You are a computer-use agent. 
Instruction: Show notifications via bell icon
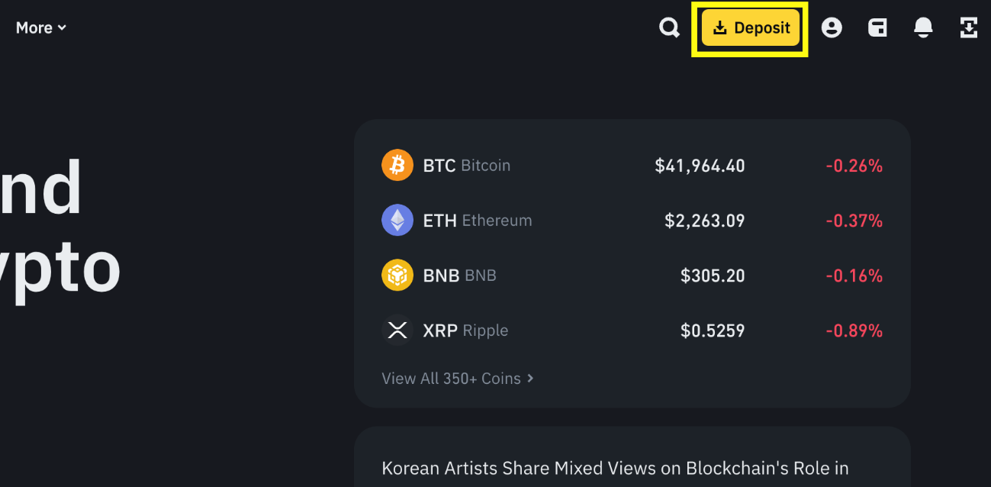(x=923, y=28)
